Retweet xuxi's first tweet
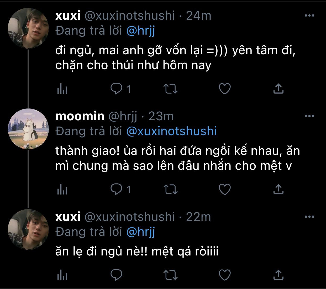 (171, 89)
